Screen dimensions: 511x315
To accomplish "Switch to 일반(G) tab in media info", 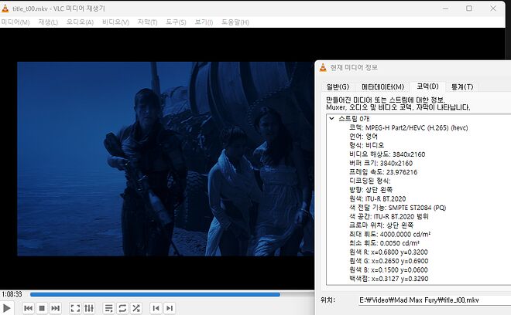I will [x=338, y=86].
